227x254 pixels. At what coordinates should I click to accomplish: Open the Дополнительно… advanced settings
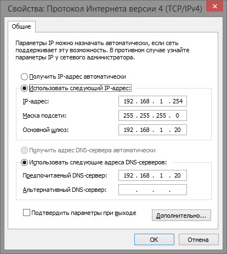[x=181, y=216]
